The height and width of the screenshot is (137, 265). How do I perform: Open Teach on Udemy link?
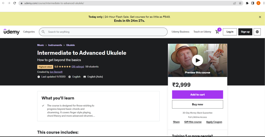point(202,32)
